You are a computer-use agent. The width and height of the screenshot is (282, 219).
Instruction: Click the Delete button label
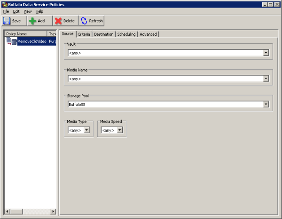point(69,21)
